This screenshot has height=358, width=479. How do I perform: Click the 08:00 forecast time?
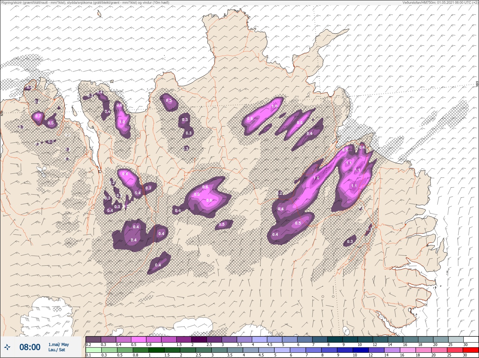30,347
